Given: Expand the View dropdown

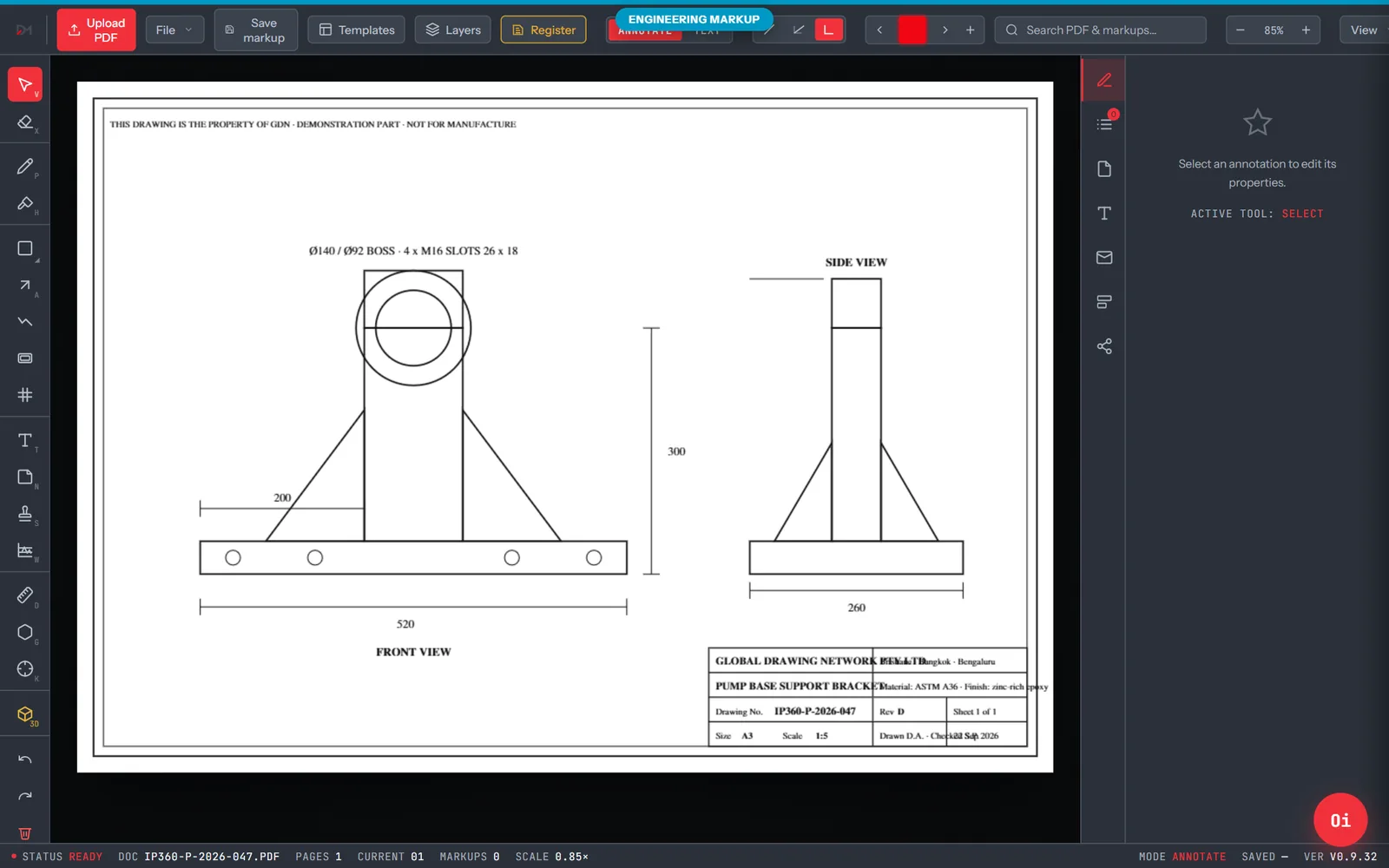Looking at the screenshot, I should (x=1364, y=30).
